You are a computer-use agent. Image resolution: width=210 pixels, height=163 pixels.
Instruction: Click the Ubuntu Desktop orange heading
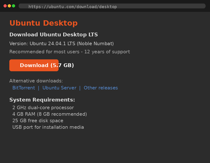pos(44,23)
